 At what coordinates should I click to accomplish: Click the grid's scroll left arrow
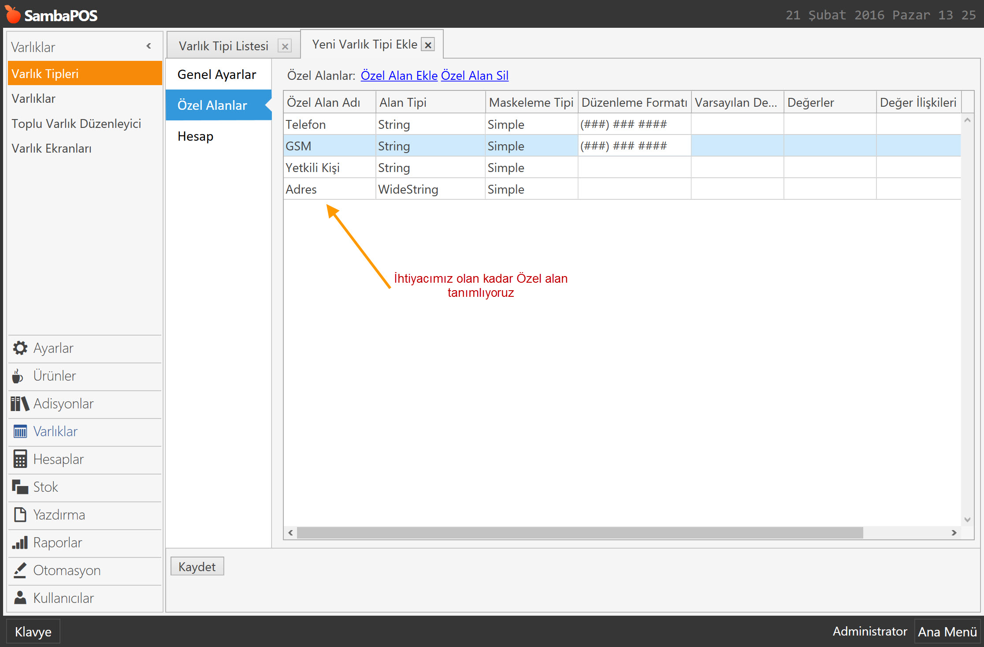pyautogui.click(x=290, y=532)
